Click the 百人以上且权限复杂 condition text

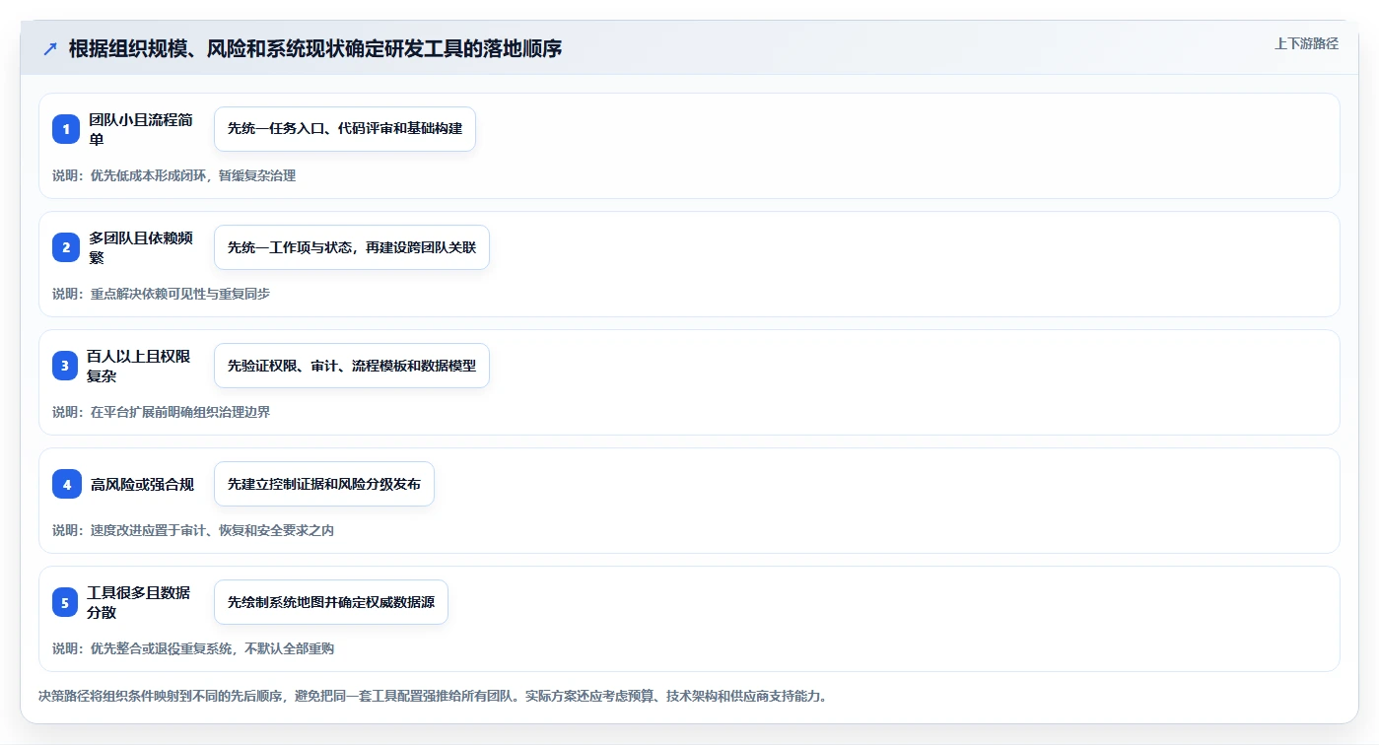coord(139,366)
